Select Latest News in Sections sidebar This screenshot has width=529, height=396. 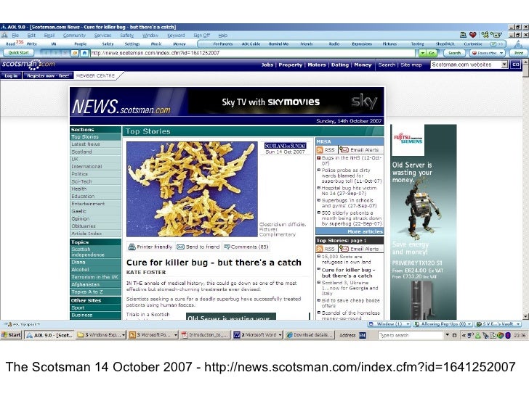[x=95, y=144]
